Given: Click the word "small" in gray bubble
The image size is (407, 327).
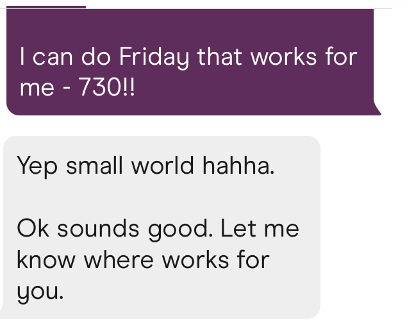Looking at the screenshot, I should tap(95, 166).
